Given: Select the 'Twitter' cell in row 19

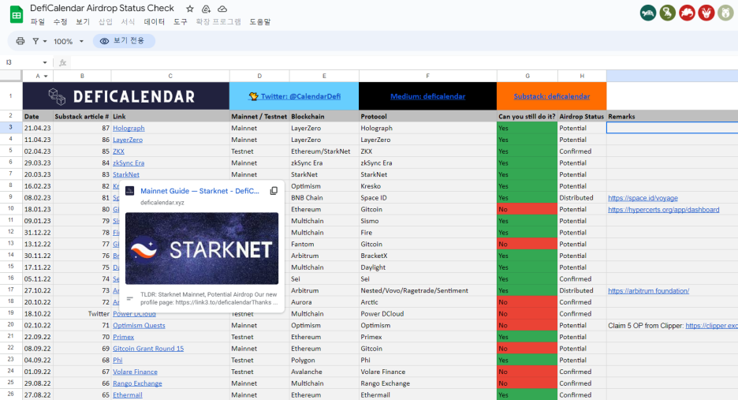Looking at the screenshot, I should (82, 314).
